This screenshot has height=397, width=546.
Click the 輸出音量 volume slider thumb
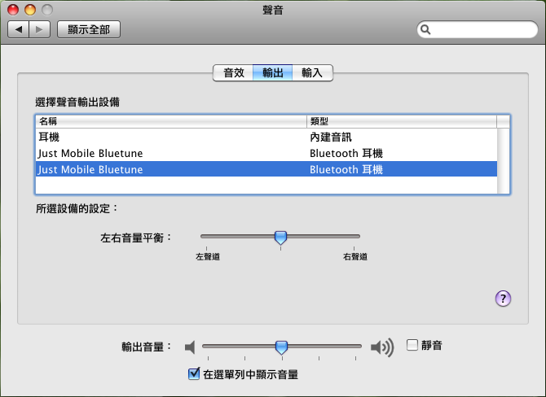(281, 347)
